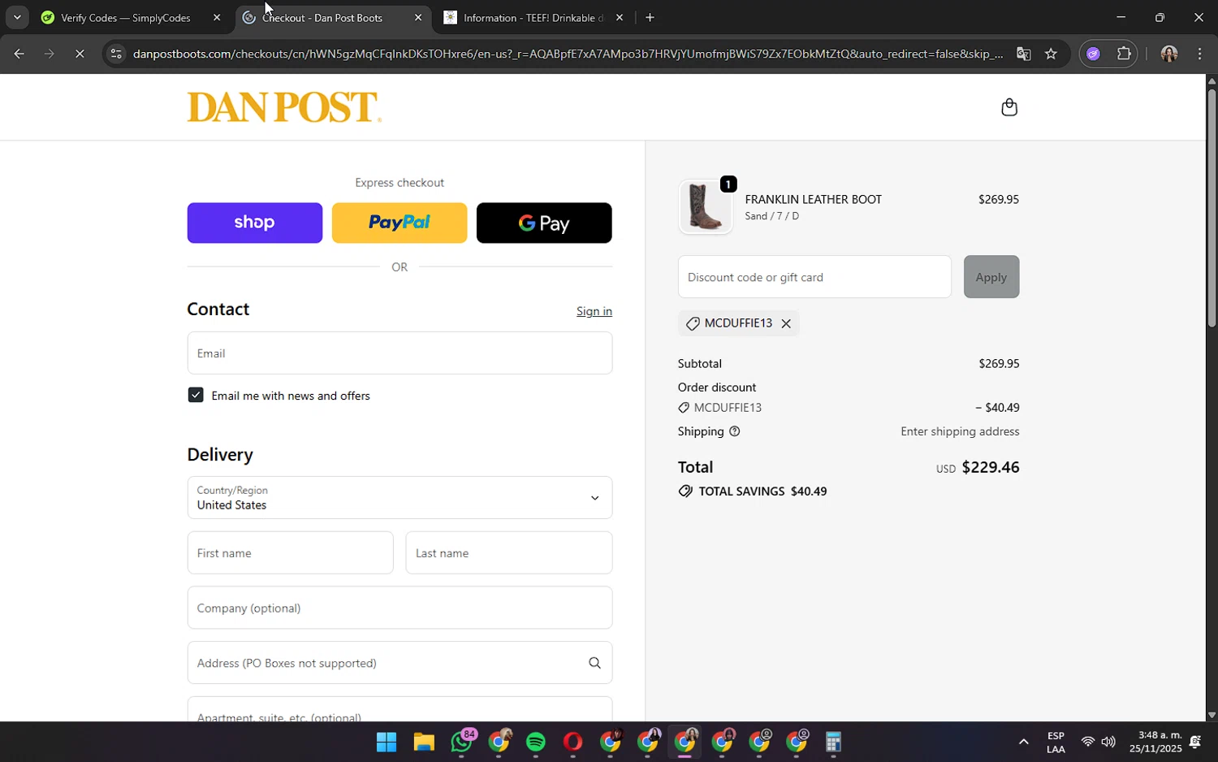Switch the ESP LAA keyboard language

click(1056, 742)
